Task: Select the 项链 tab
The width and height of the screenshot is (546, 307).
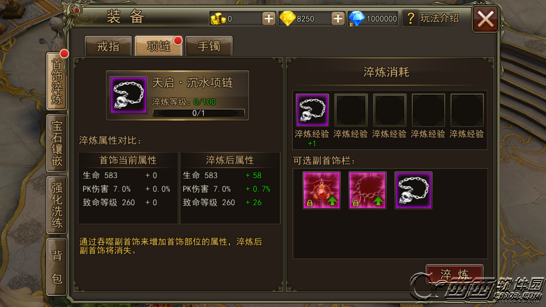Action: coord(158,46)
